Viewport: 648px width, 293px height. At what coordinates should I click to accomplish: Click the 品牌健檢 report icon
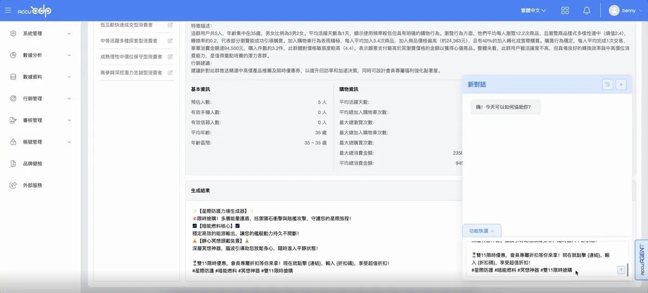point(13,163)
